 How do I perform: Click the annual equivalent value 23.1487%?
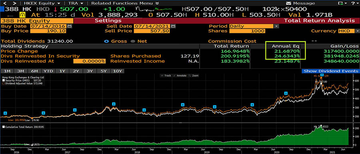[x=287, y=61]
